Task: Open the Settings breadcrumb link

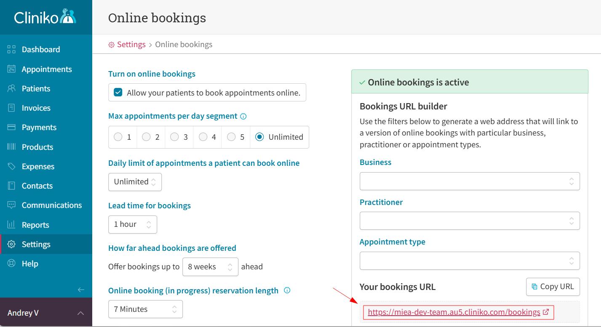Action: 131,44
